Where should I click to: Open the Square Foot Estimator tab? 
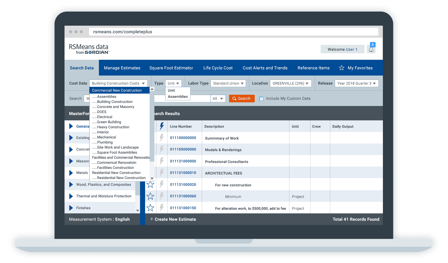(x=171, y=68)
